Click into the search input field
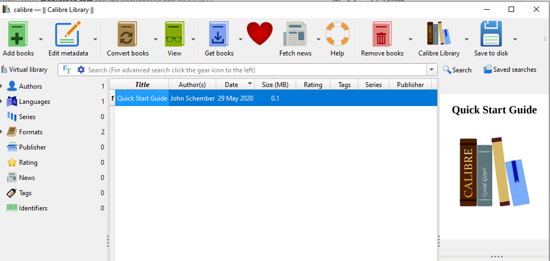The image size is (550, 261). (x=256, y=70)
